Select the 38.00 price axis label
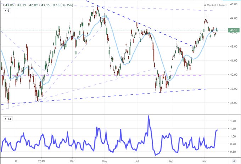The image size is (241, 164). [x=234, y=103]
